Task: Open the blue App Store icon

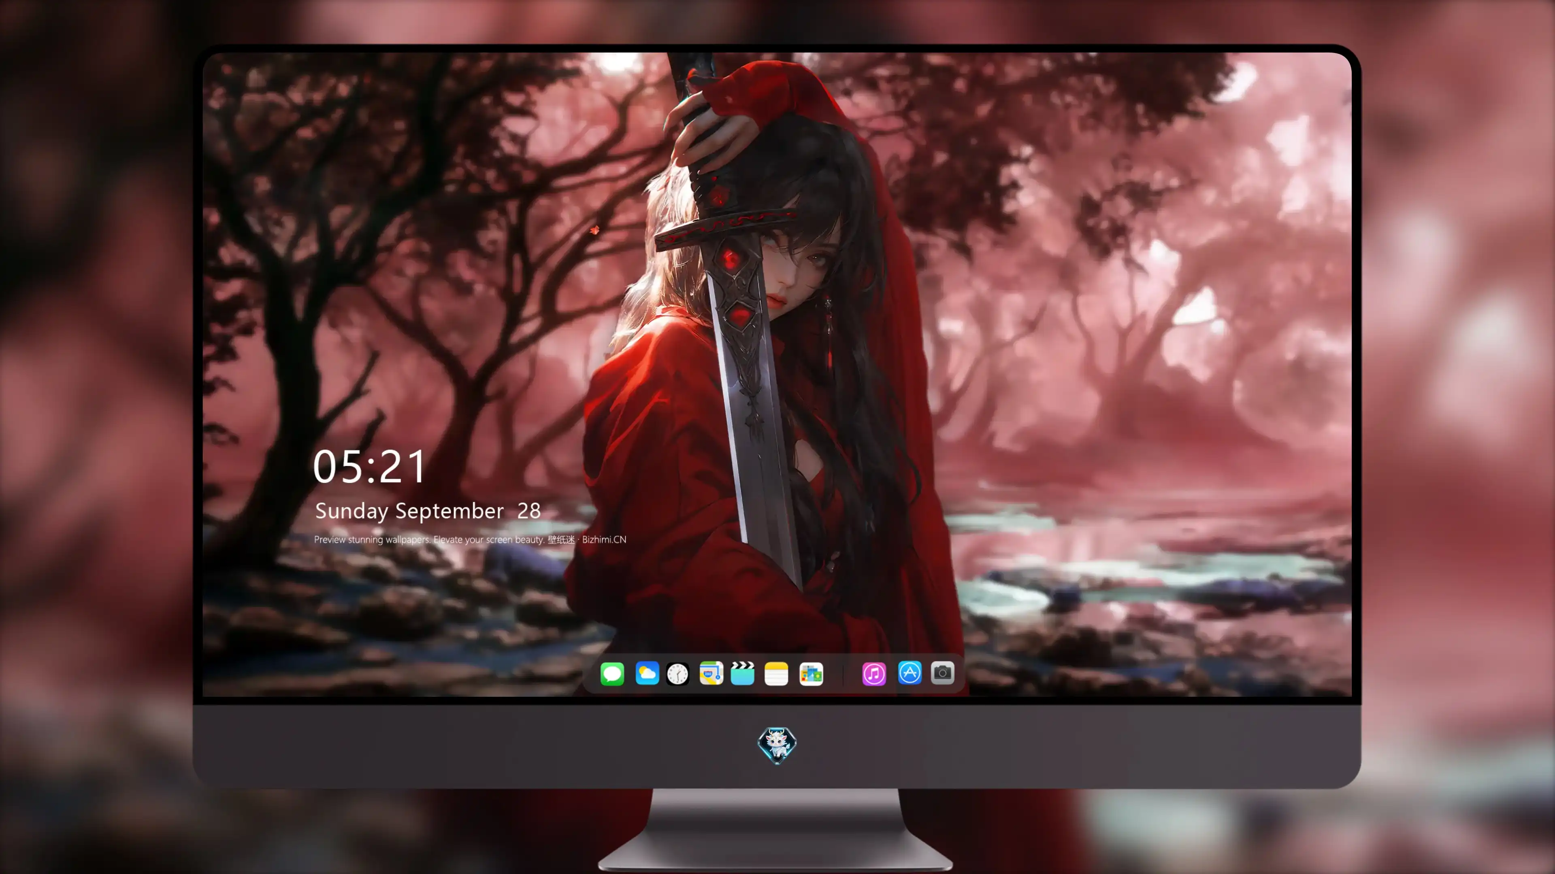Action: click(910, 672)
